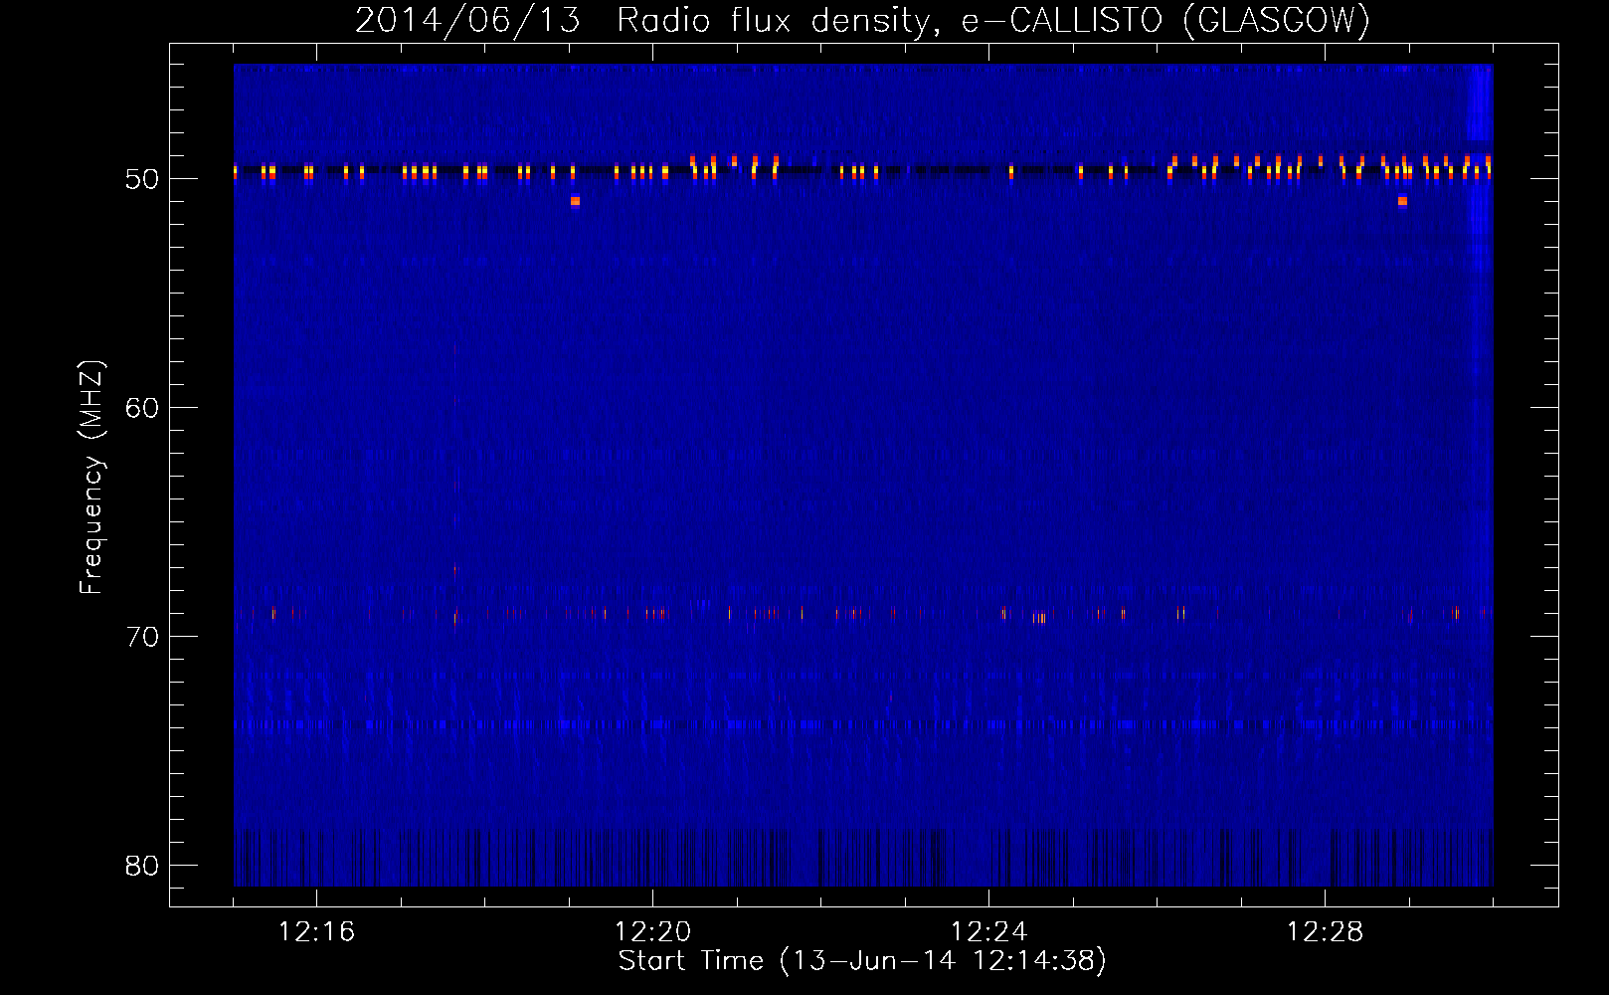Click the 60 frequency tick label

click(x=142, y=408)
